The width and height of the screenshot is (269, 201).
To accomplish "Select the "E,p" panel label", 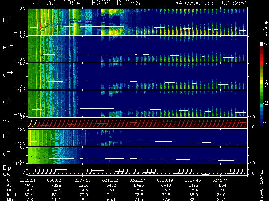I will (x=7, y=168).
